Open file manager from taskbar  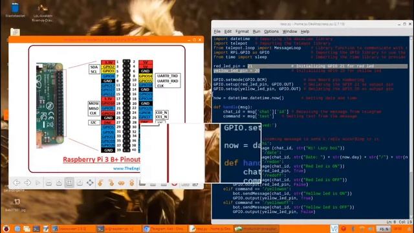(27, 228)
